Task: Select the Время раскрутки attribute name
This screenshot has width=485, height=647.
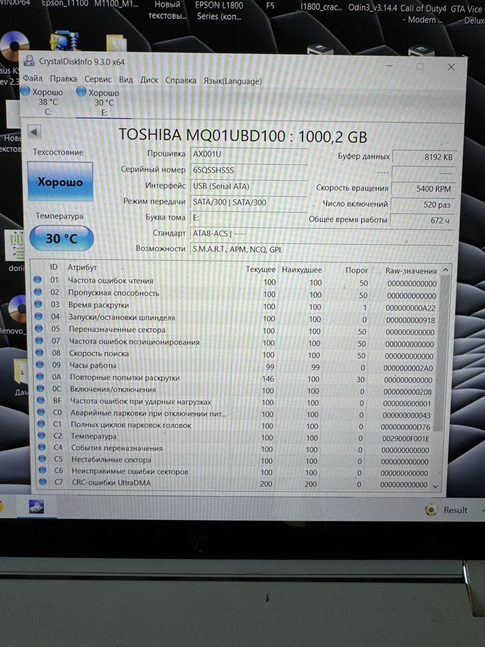Action: pyautogui.click(x=98, y=305)
